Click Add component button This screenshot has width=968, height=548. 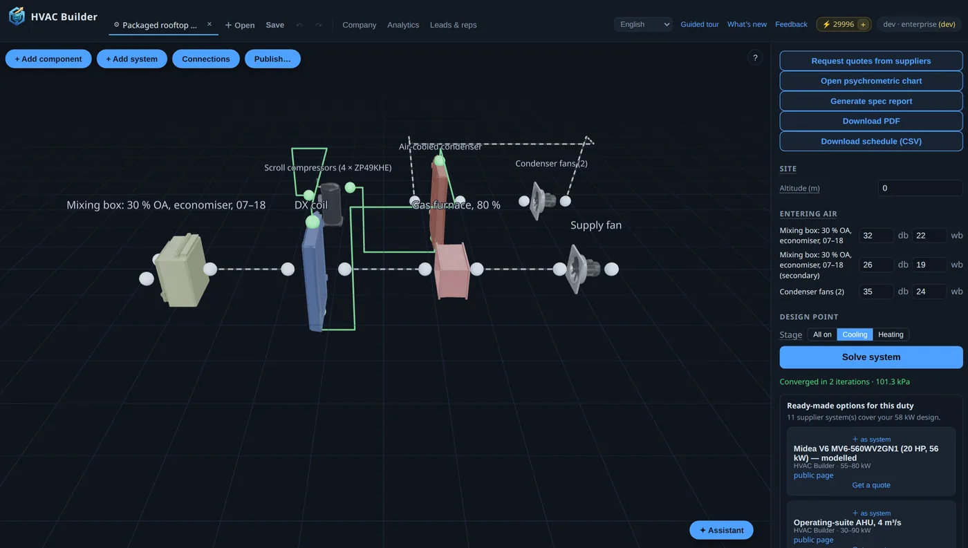(x=48, y=59)
